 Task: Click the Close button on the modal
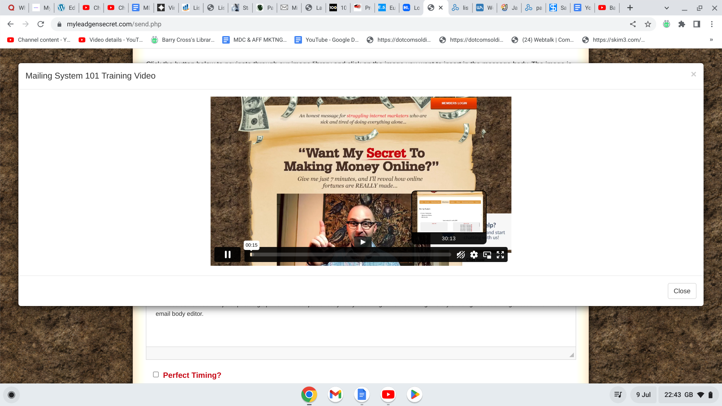click(682, 291)
